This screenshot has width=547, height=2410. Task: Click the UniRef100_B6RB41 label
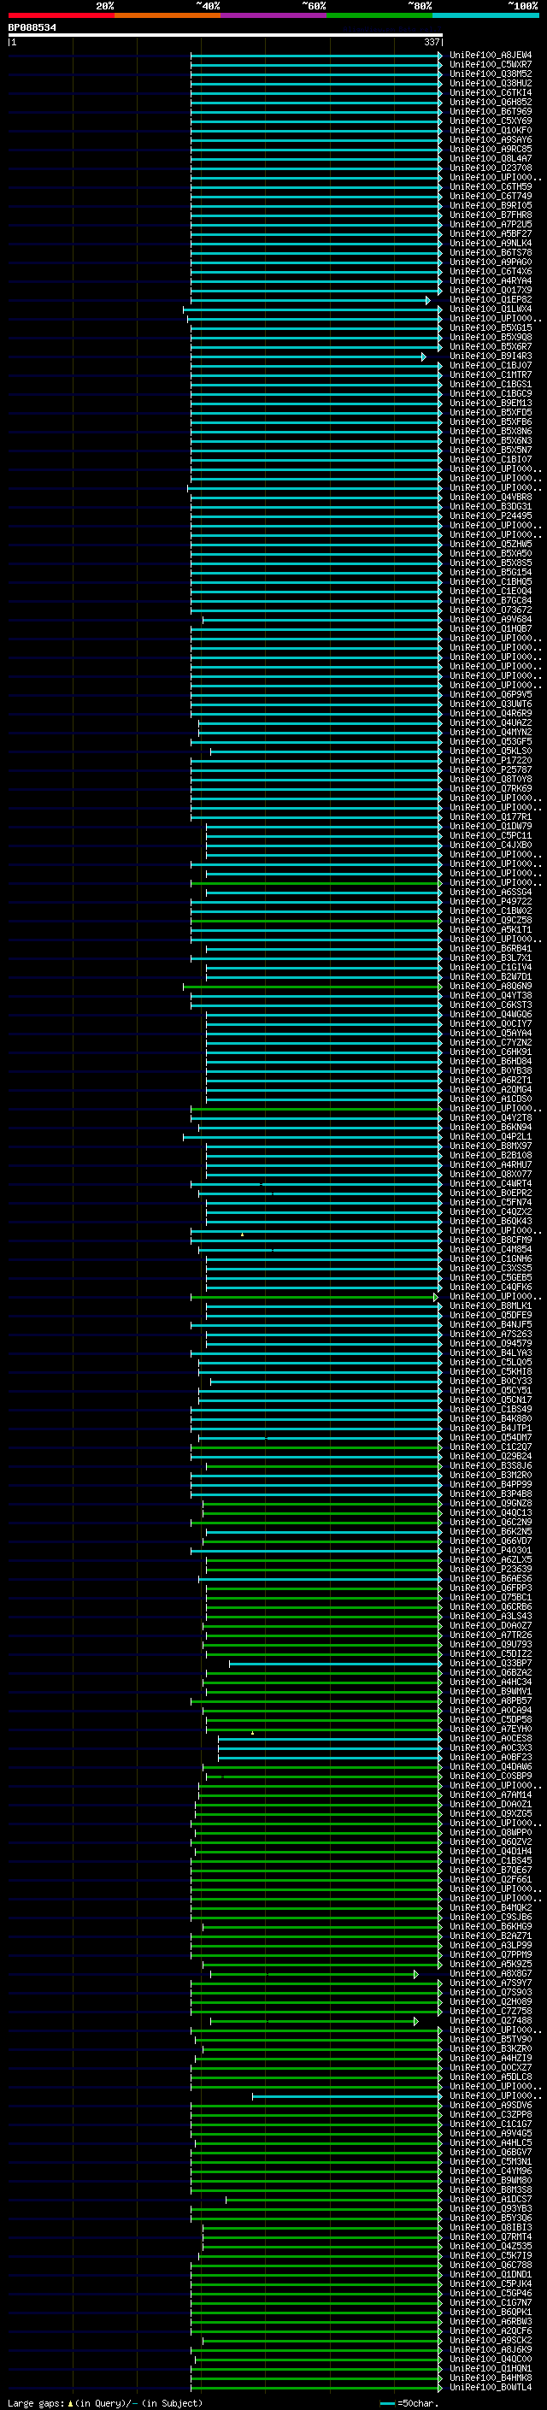point(491,949)
